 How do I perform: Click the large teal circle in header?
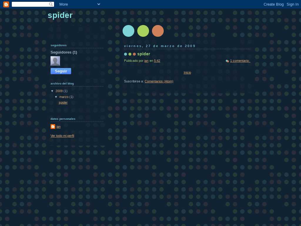128,31
